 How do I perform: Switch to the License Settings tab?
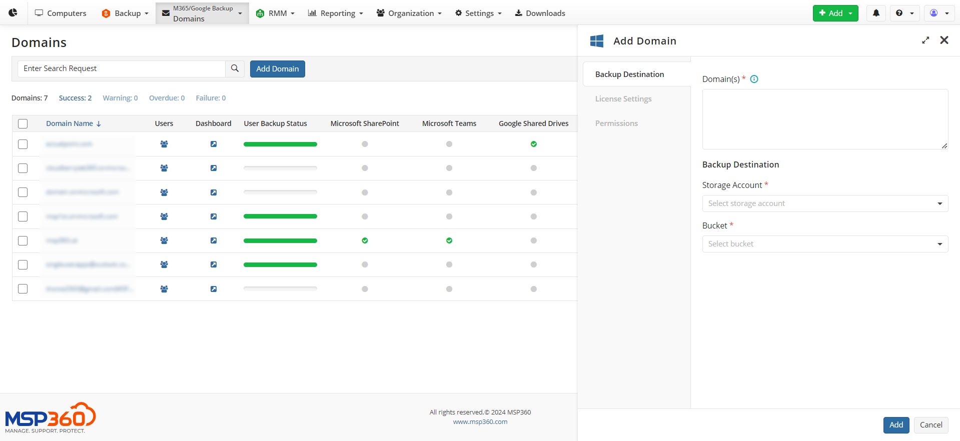pyautogui.click(x=623, y=99)
